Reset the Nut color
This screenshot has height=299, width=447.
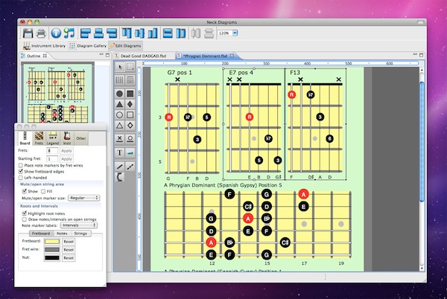coord(69,258)
